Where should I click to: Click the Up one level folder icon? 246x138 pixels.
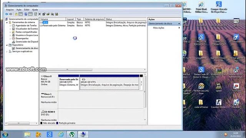tap(16, 14)
